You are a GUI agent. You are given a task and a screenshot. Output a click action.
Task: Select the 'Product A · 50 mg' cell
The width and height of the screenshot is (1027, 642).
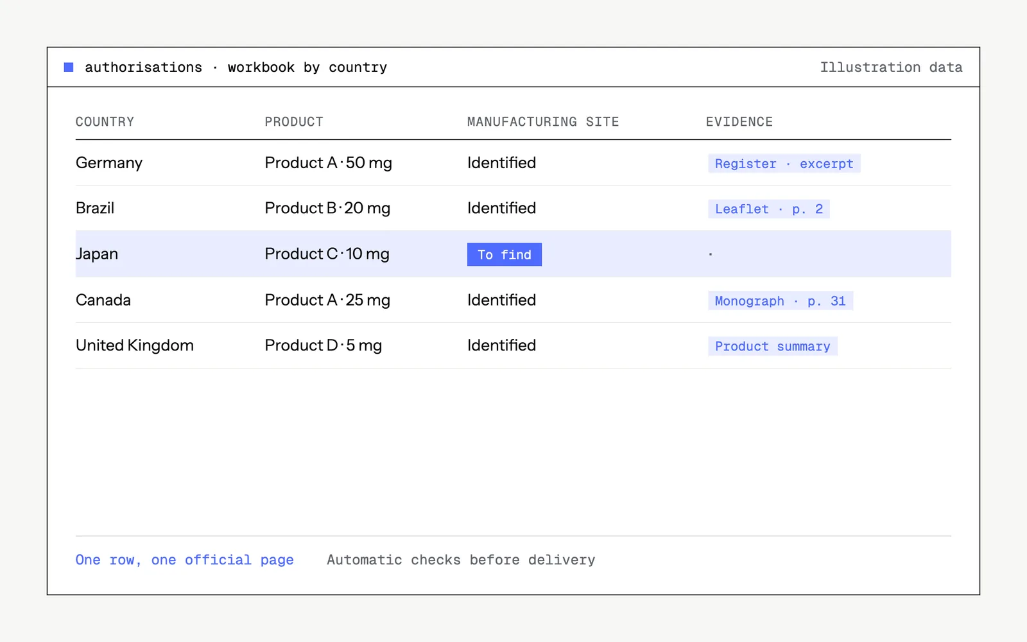tap(328, 163)
